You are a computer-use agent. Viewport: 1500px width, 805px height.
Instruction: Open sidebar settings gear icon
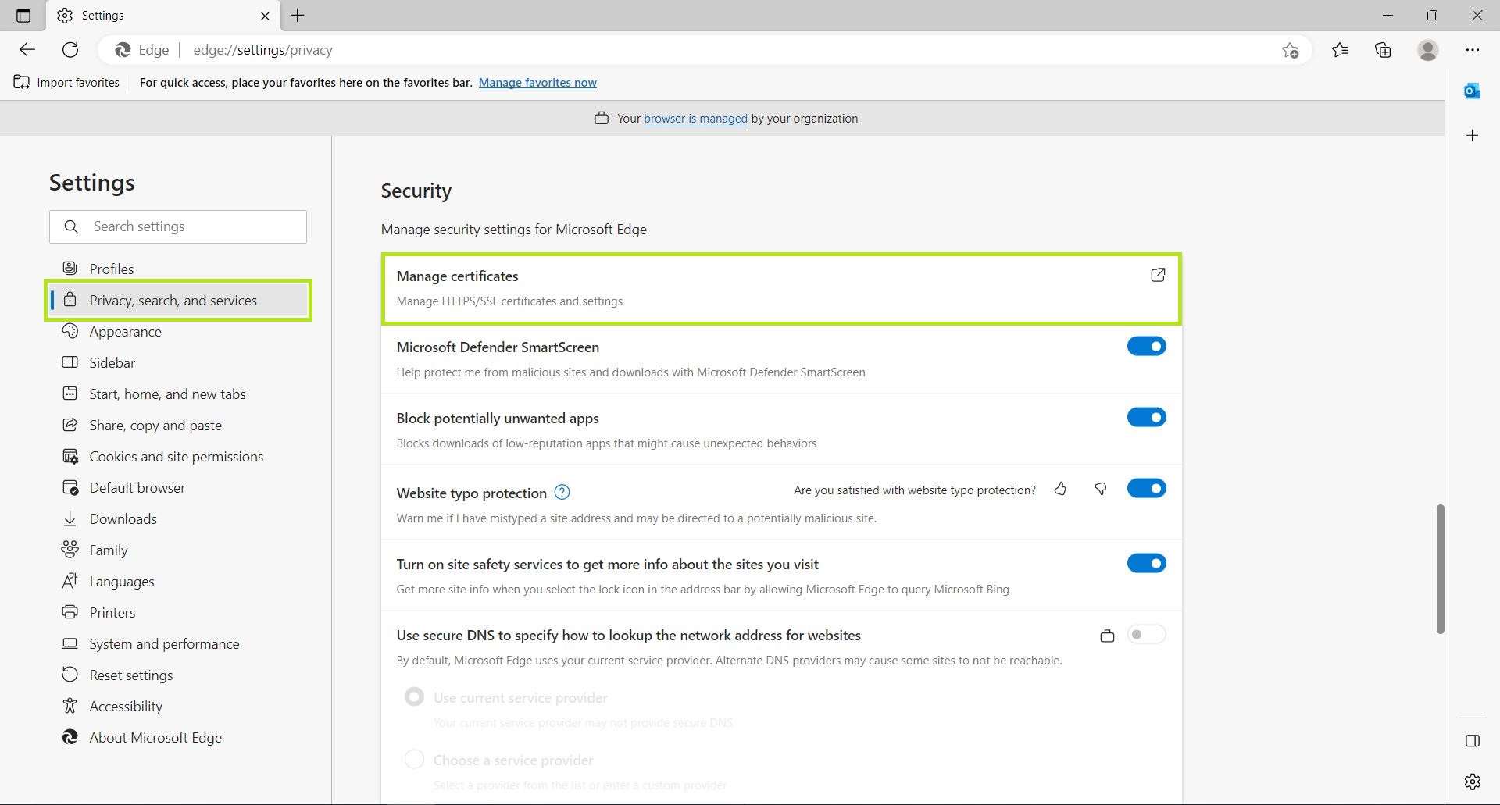pyautogui.click(x=1473, y=782)
